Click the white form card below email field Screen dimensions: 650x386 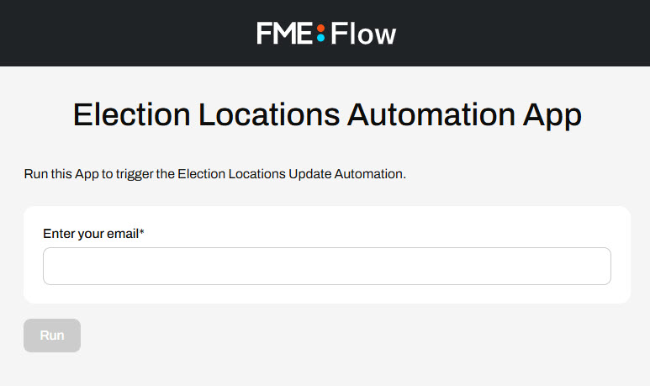326,294
